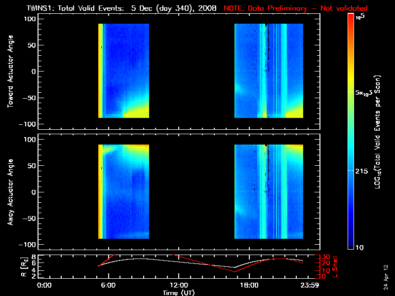Click the red top of the color bar
This screenshot has width=395, height=296.
pos(351,17)
